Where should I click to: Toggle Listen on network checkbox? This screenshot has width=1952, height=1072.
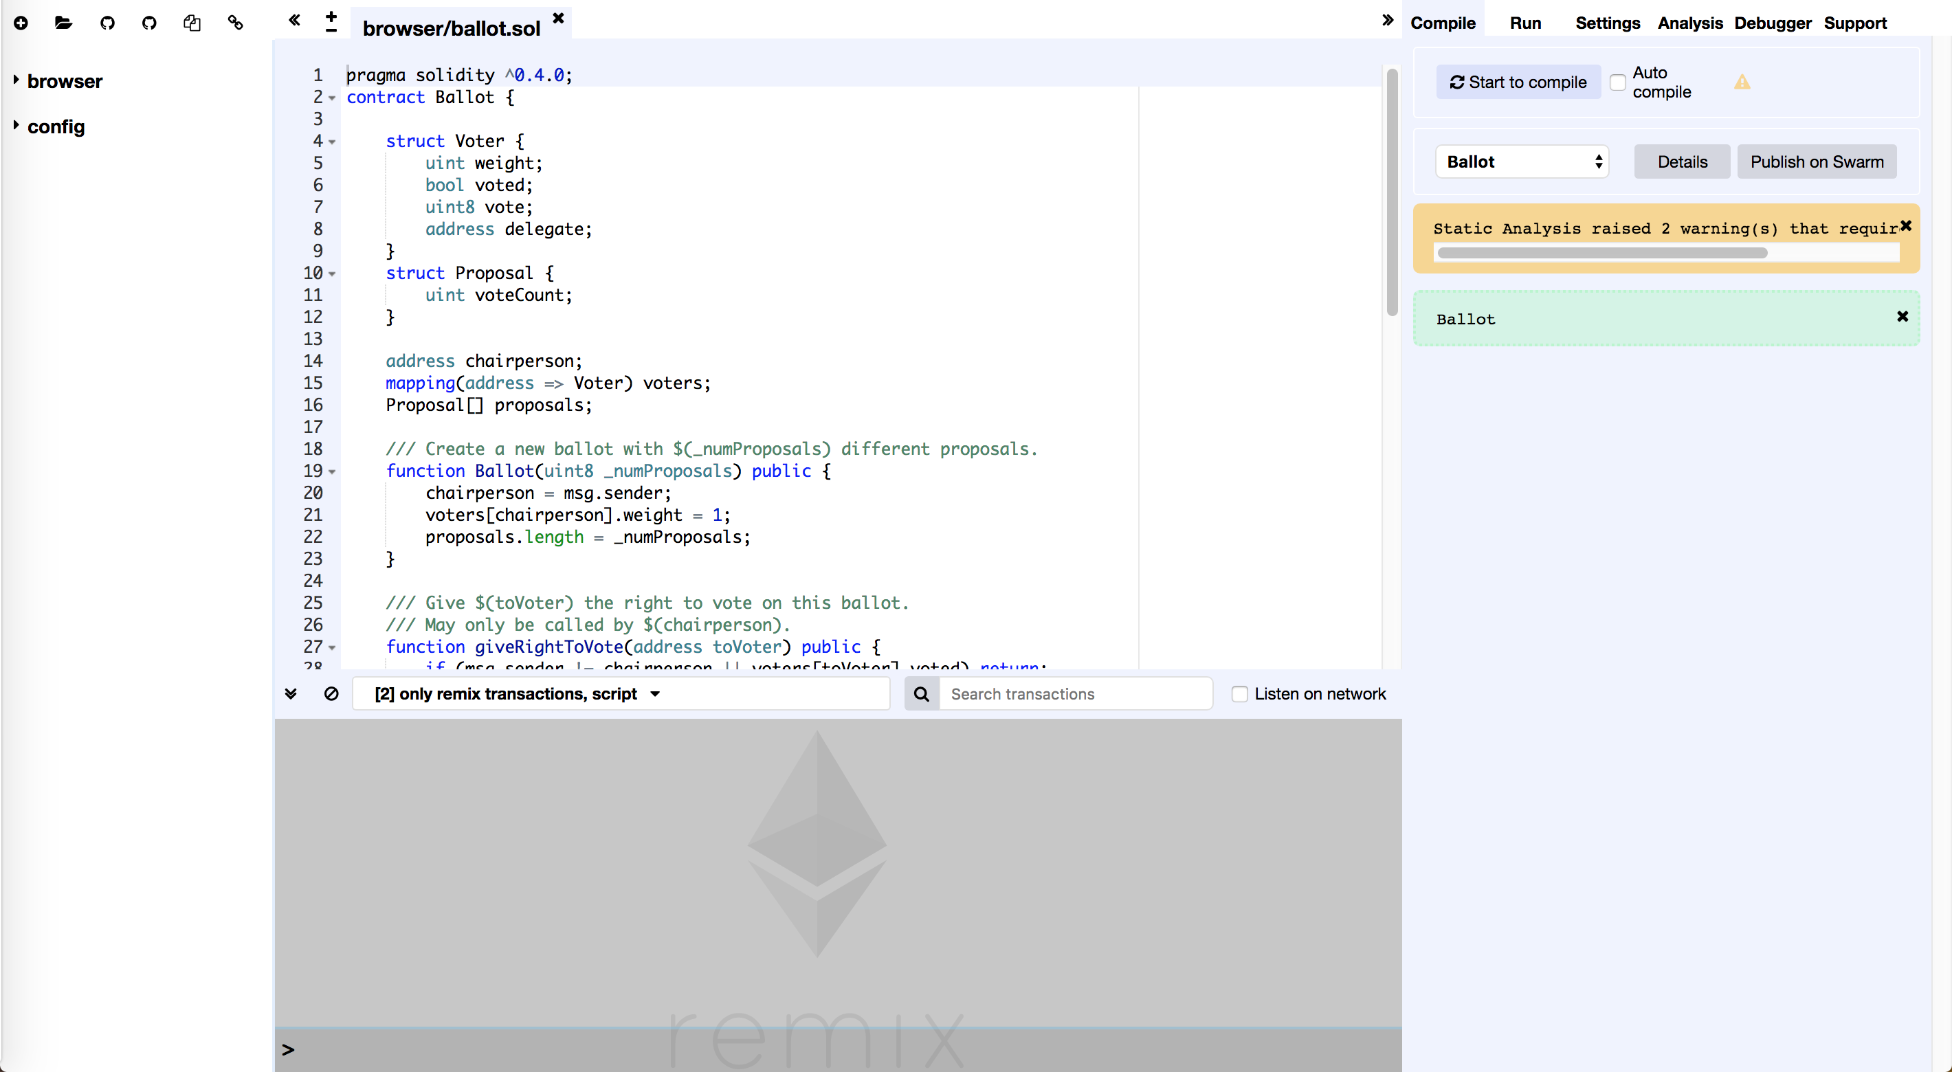[1238, 693]
